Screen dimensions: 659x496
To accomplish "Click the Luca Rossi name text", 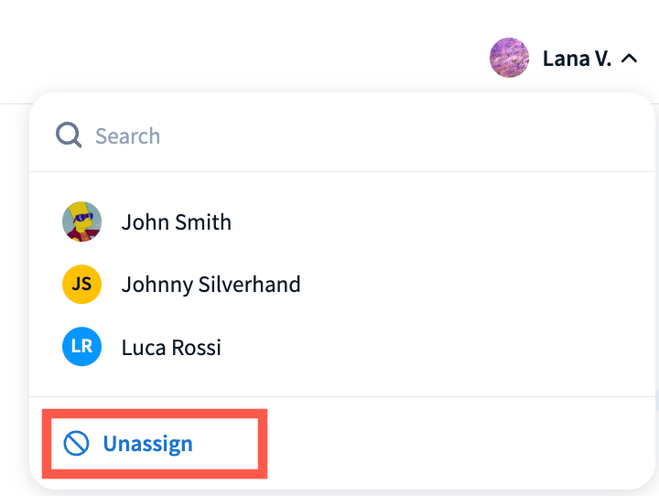I will (171, 348).
